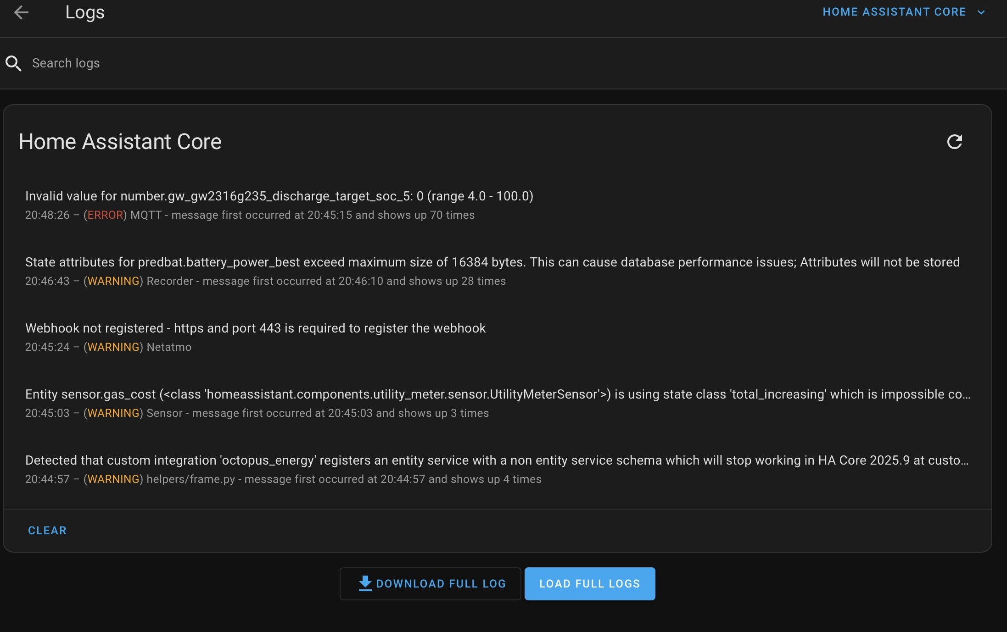Click the Logs page title
This screenshot has height=632, width=1007.
click(x=85, y=12)
